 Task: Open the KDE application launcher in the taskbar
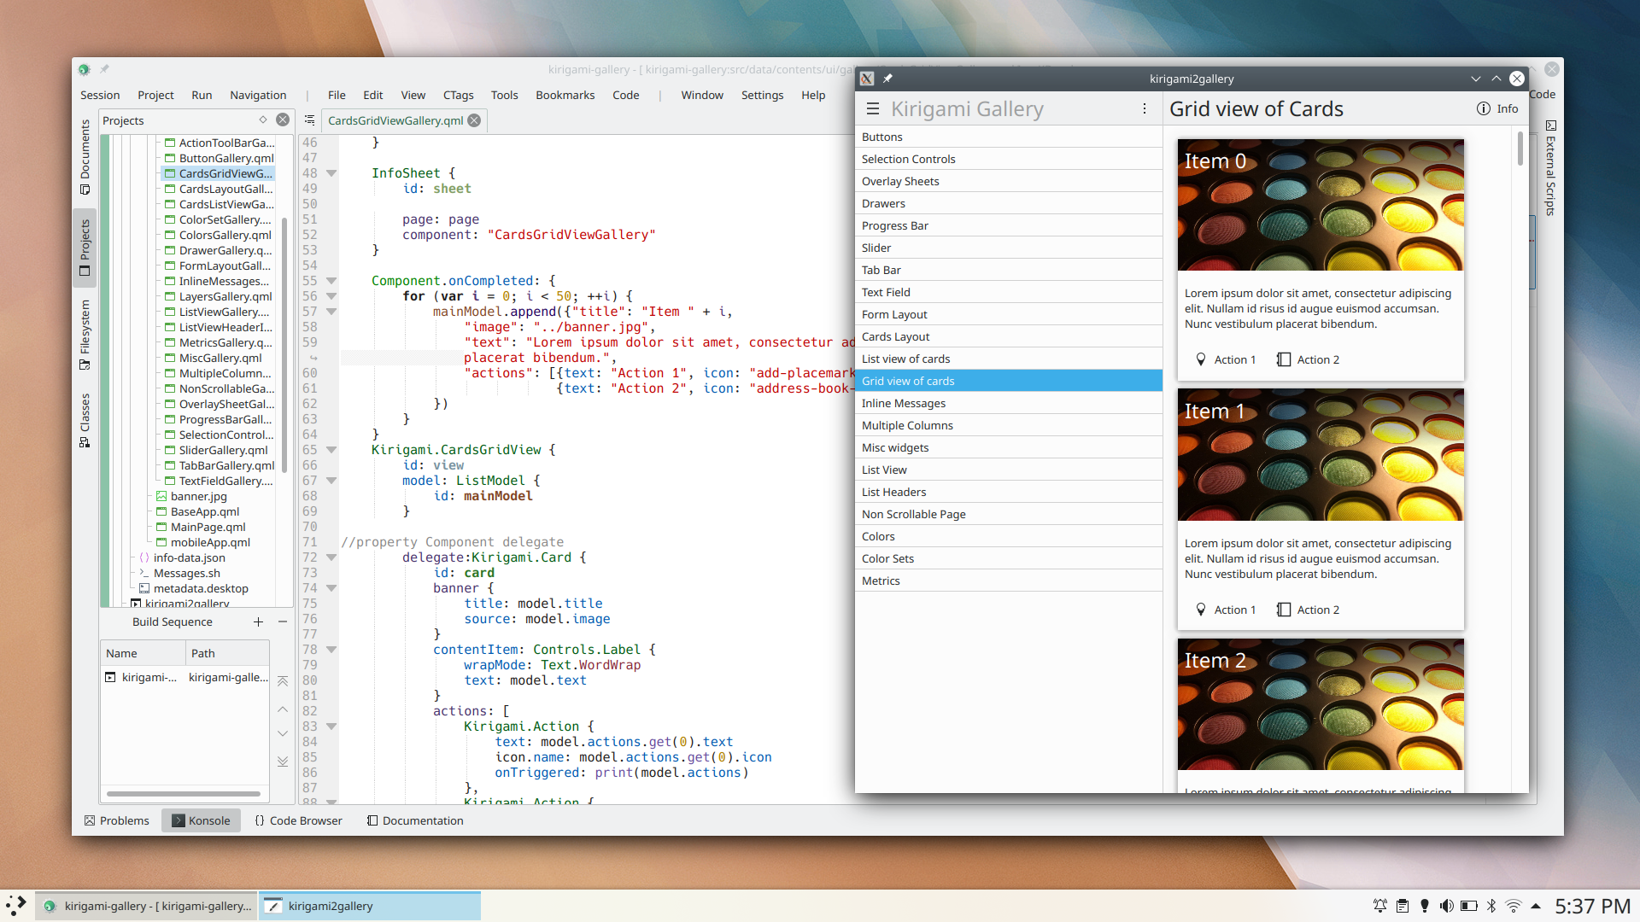point(16,906)
